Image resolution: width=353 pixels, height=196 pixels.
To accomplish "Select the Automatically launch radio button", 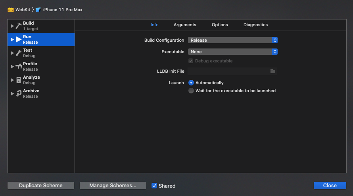I will point(191,83).
